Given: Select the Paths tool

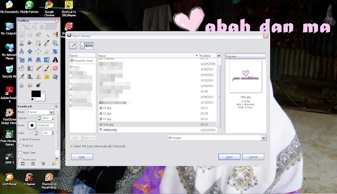Looking at the screenshot, I should tap(38, 43).
